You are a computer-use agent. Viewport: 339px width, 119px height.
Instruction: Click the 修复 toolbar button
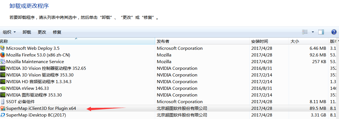[x=57, y=32]
